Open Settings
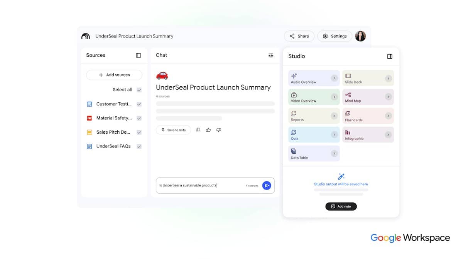Screen dimensions: 463x260 [335, 36]
